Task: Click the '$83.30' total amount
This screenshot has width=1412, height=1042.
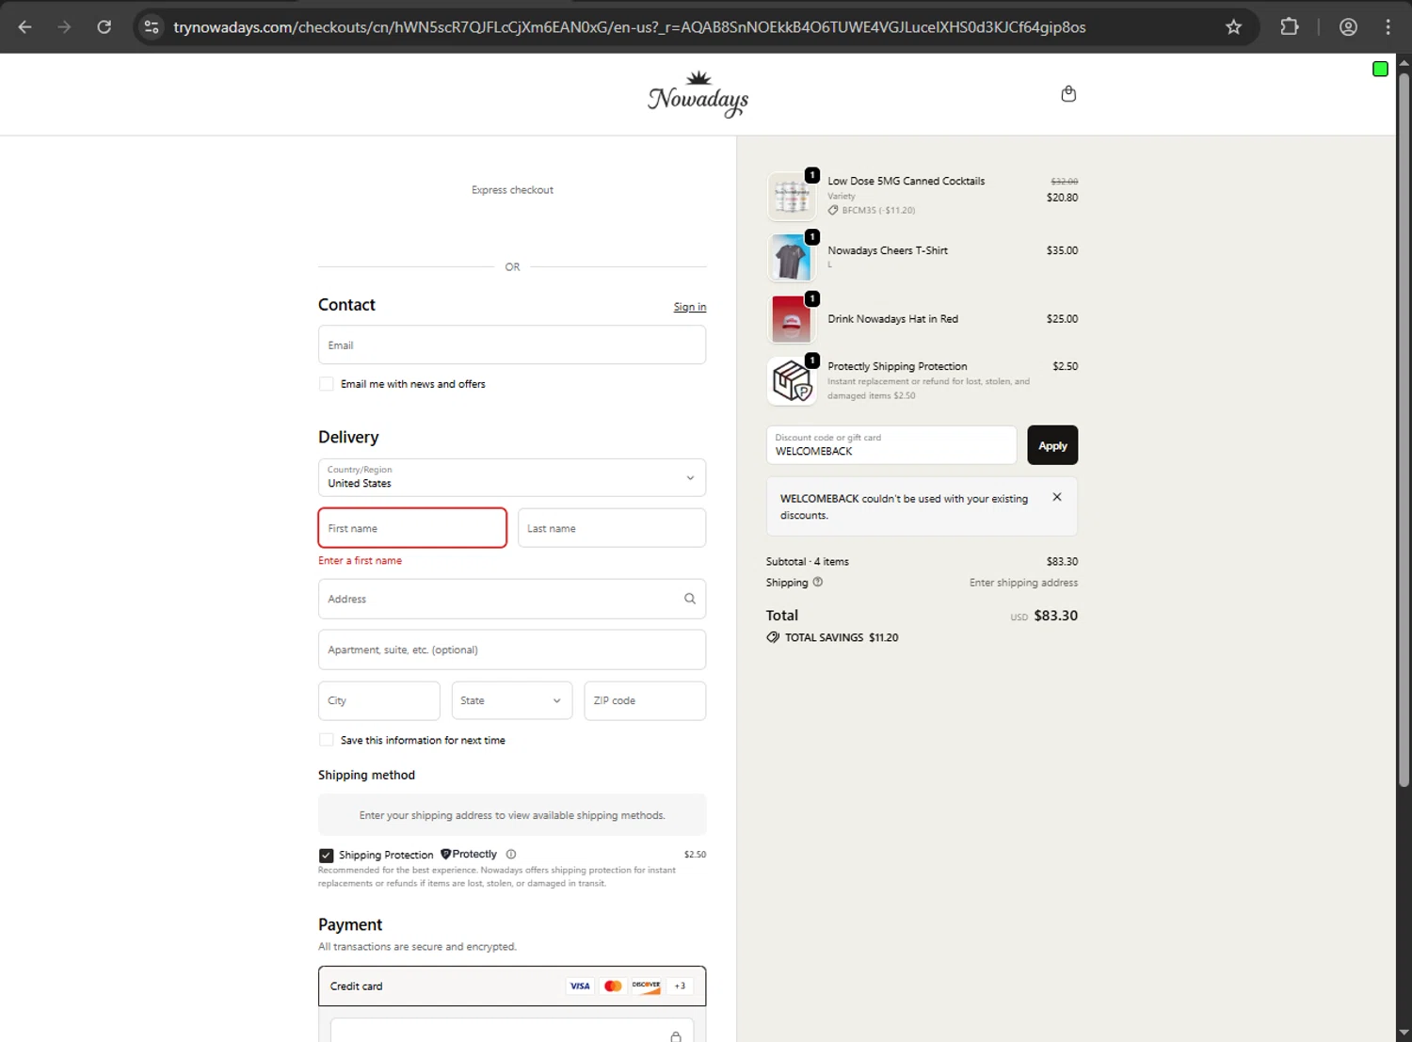Action: click(1056, 616)
